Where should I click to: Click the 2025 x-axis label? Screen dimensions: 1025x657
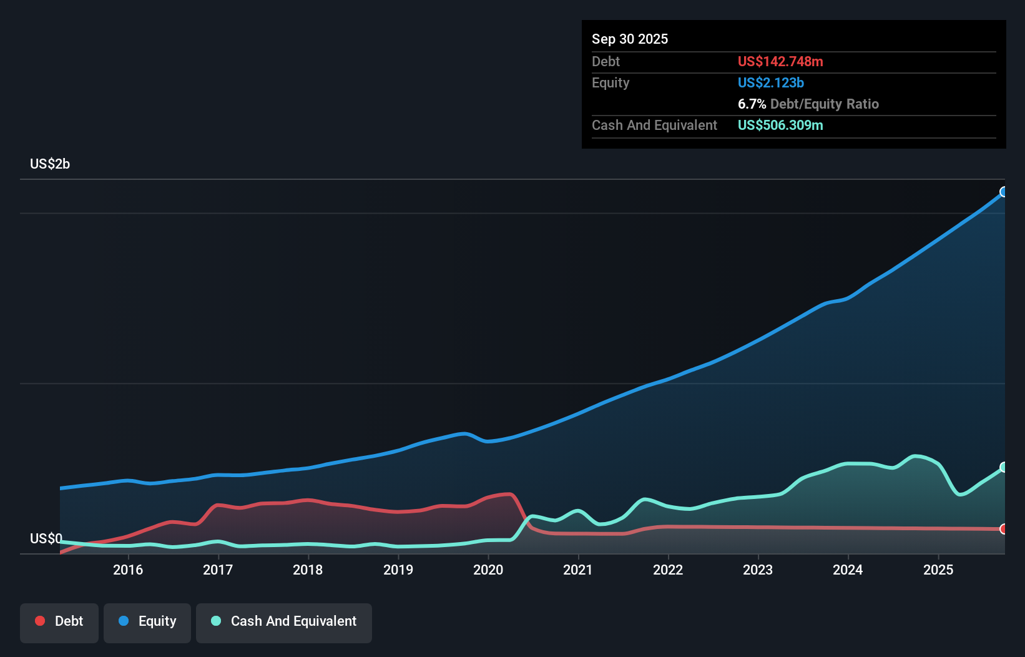click(938, 570)
